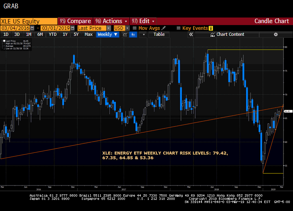The width and height of the screenshot is (293, 211).
Task: Click the 03/01/2019 end date field
Action: pyautogui.click(x=55, y=28)
